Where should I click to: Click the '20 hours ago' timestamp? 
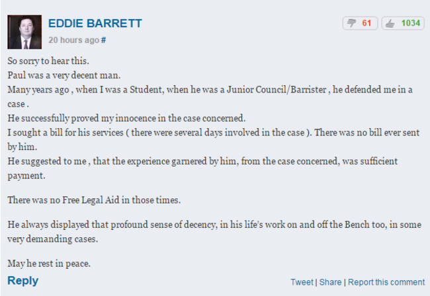pos(74,40)
